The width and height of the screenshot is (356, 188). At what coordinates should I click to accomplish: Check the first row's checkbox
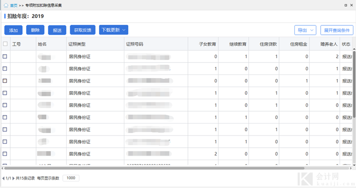(x=5, y=56)
